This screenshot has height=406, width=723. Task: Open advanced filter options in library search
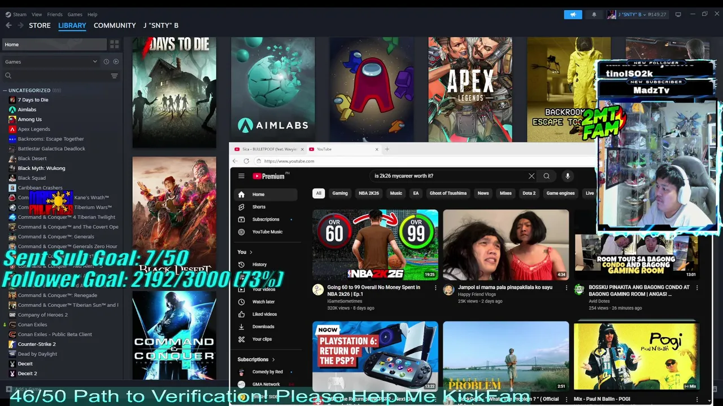(114, 76)
